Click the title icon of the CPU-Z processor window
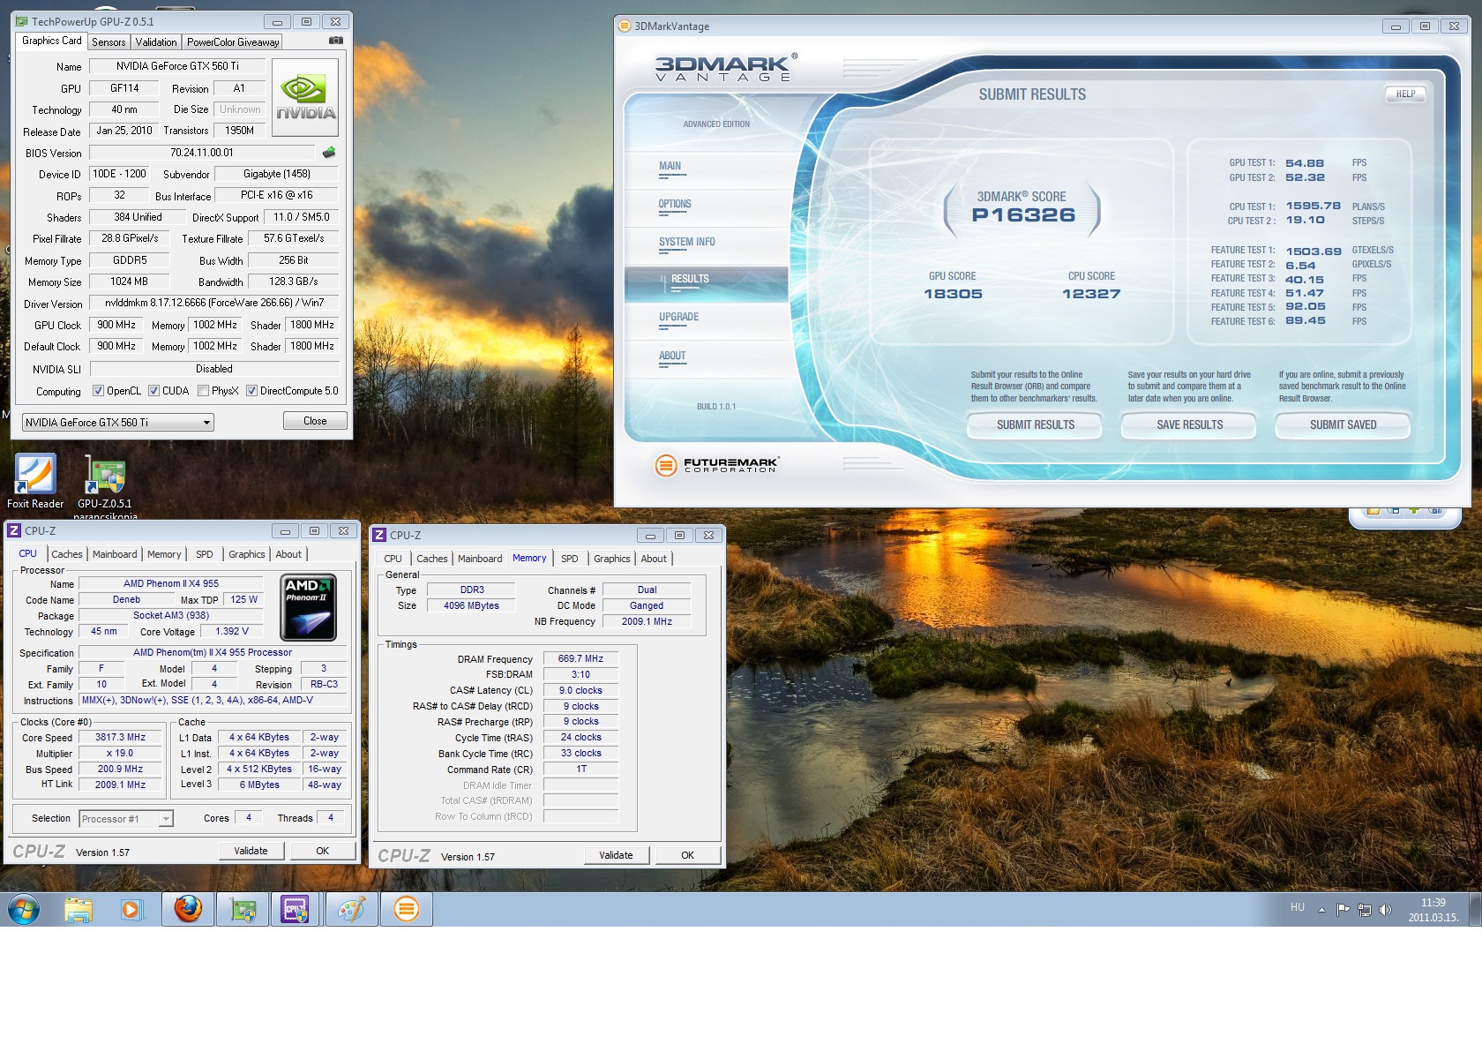 [14, 530]
